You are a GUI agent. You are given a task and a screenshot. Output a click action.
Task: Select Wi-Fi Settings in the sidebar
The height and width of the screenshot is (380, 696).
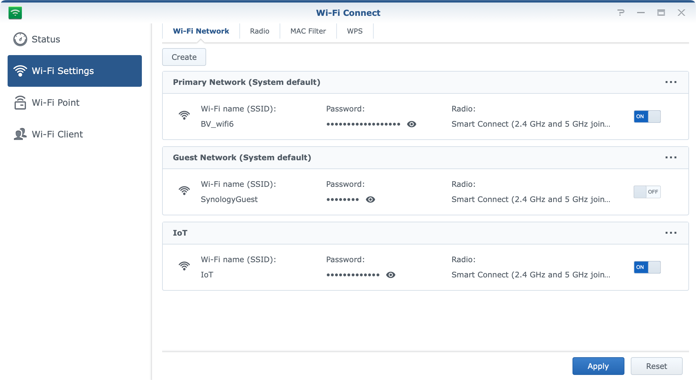pos(75,71)
